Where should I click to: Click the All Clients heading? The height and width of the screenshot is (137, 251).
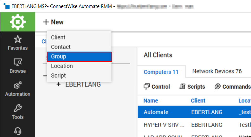pyautogui.click(x=158, y=55)
